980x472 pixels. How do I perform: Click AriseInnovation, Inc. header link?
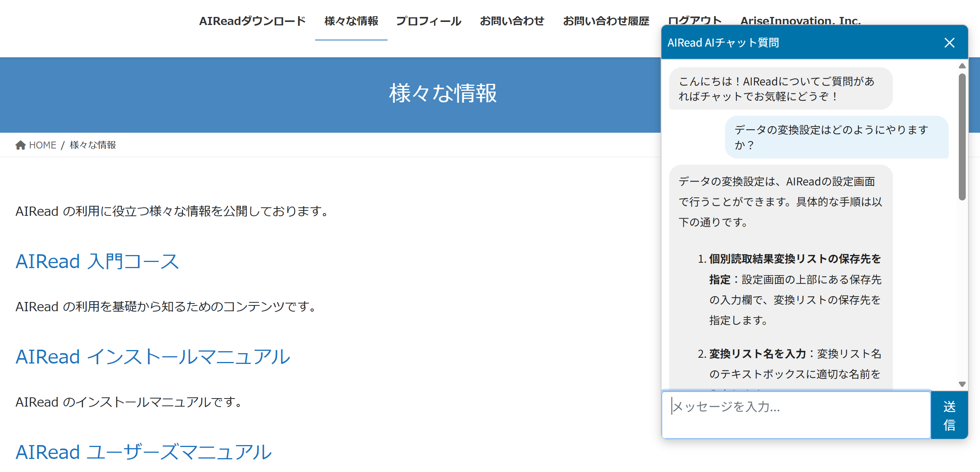click(x=800, y=20)
